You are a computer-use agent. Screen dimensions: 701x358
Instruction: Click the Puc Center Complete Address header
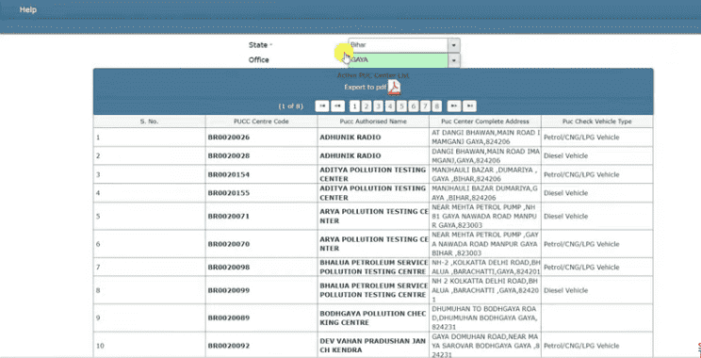click(485, 122)
